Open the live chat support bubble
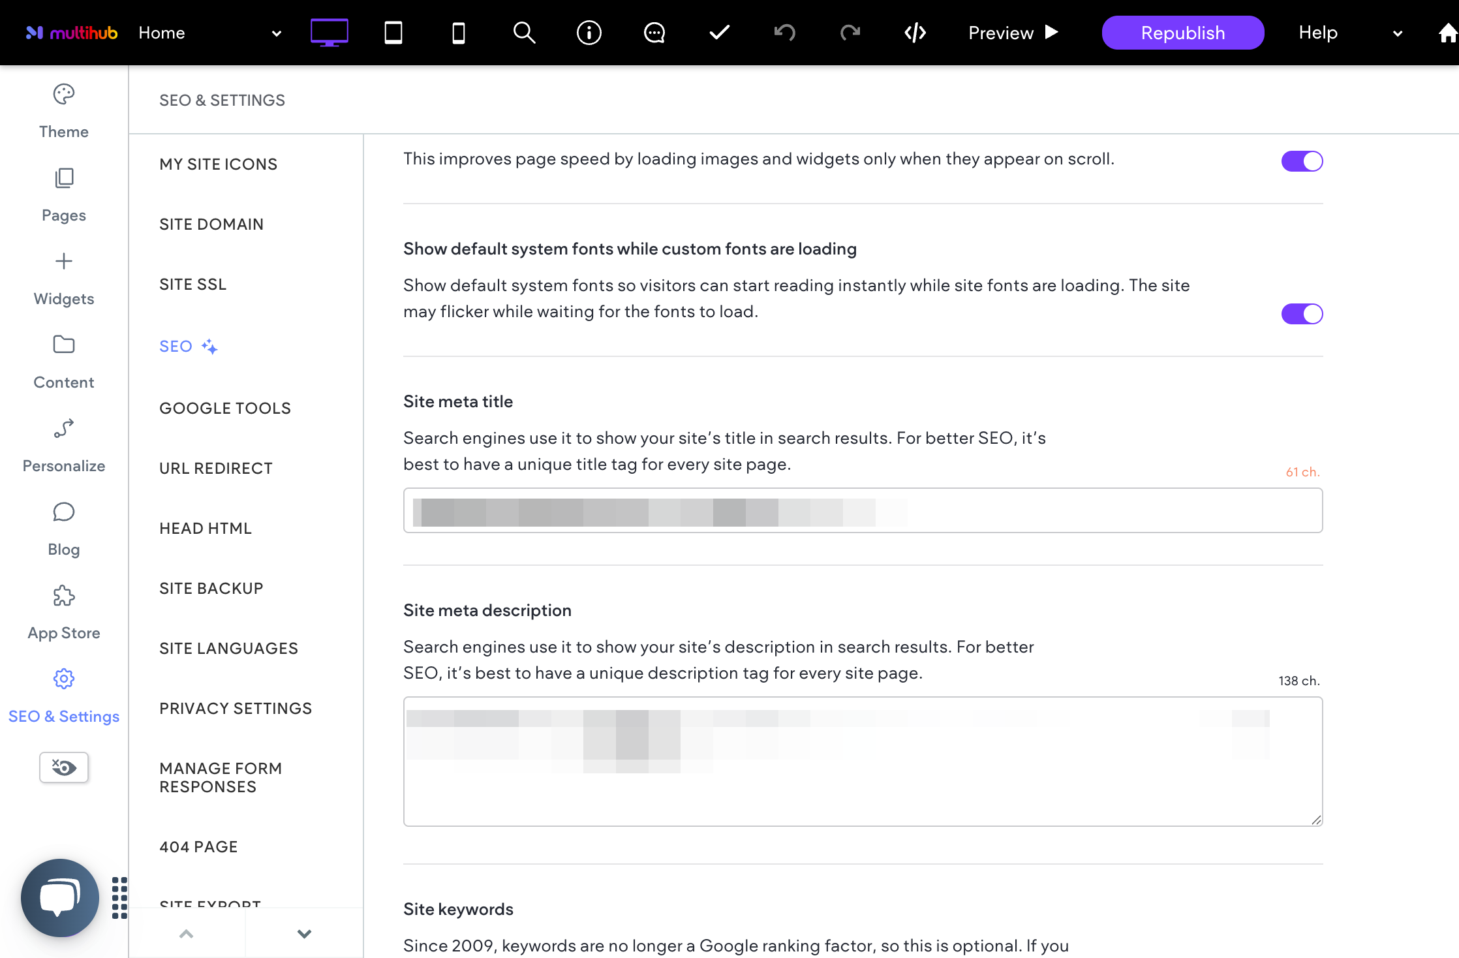 (x=60, y=898)
